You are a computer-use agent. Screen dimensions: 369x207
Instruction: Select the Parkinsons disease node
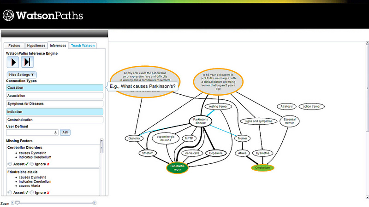(x=201, y=121)
